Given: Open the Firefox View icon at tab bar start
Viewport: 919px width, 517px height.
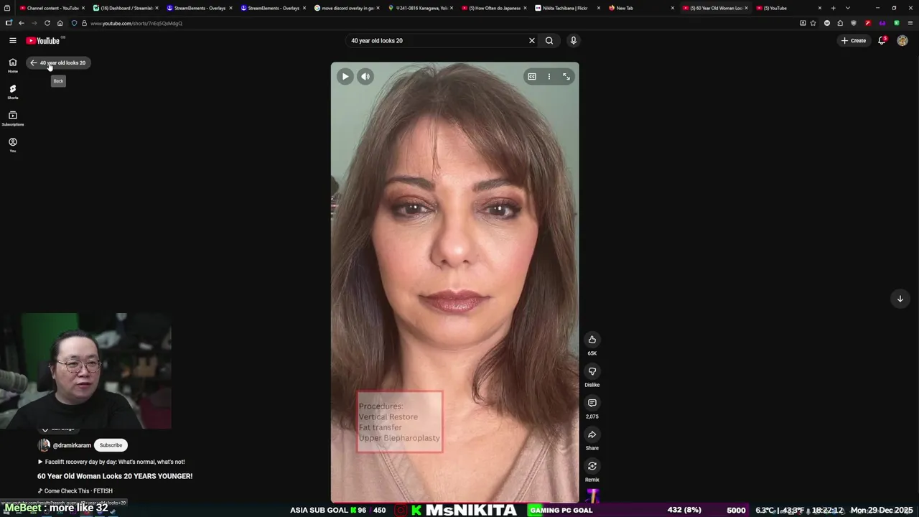Looking at the screenshot, I should pos(6,8).
